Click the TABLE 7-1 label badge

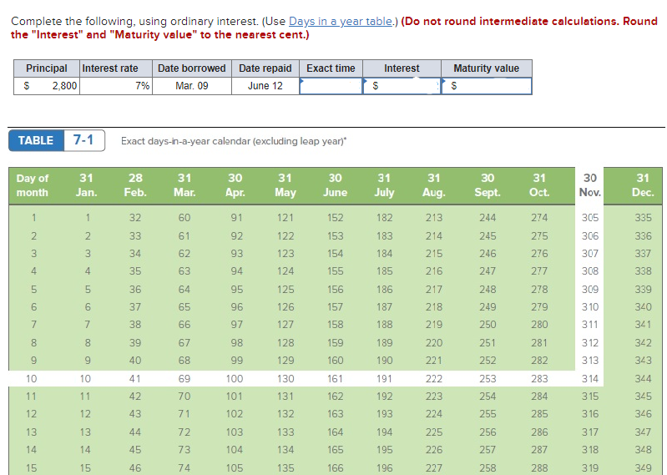(x=57, y=140)
